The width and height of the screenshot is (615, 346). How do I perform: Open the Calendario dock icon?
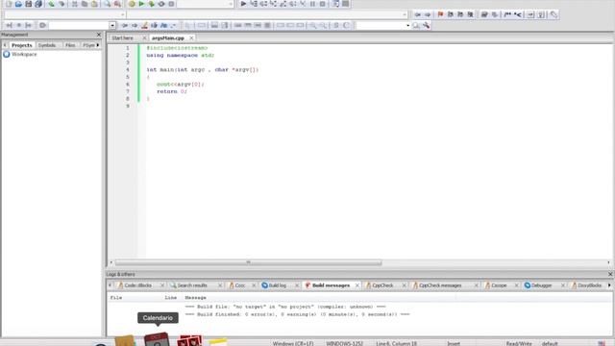point(157,339)
